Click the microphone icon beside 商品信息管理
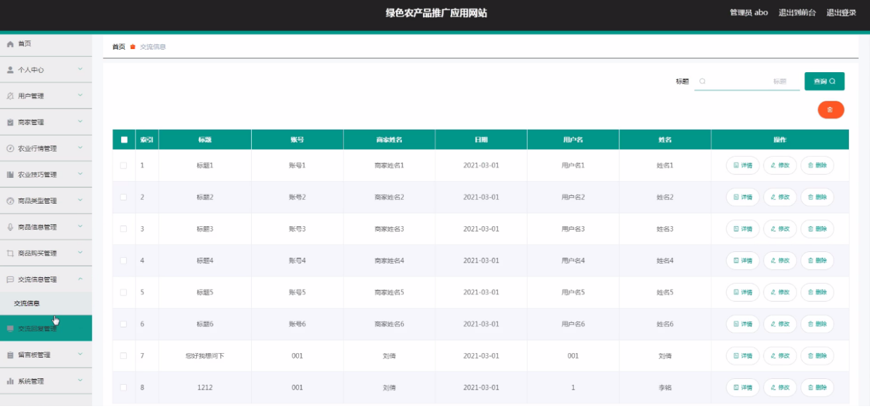This screenshot has height=408, width=870. click(x=10, y=227)
